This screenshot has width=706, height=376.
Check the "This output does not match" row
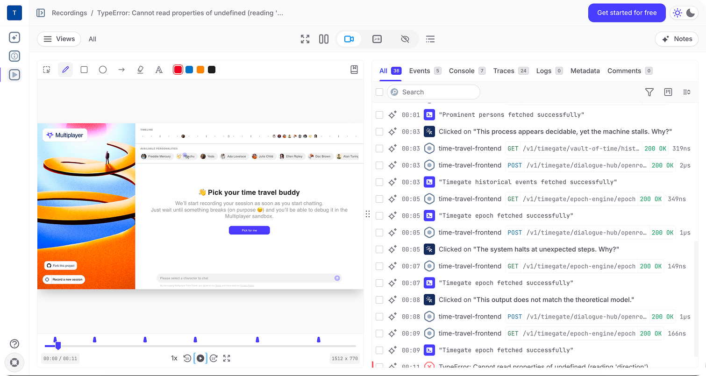click(x=379, y=300)
